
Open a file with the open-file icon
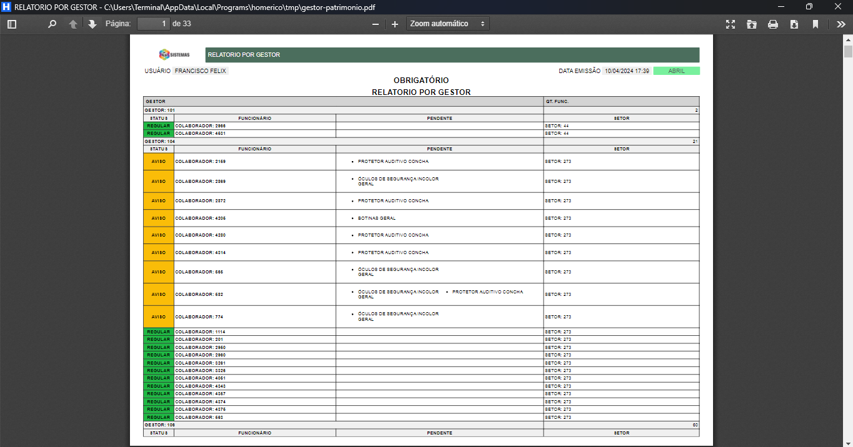(x=752, y=24)
